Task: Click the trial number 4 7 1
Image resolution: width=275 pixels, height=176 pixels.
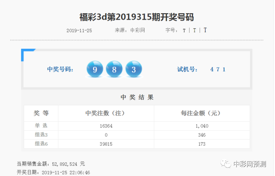Action: click(x=218, y=69)
